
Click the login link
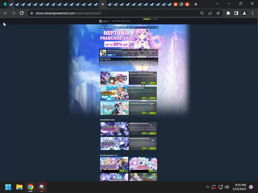151,19
